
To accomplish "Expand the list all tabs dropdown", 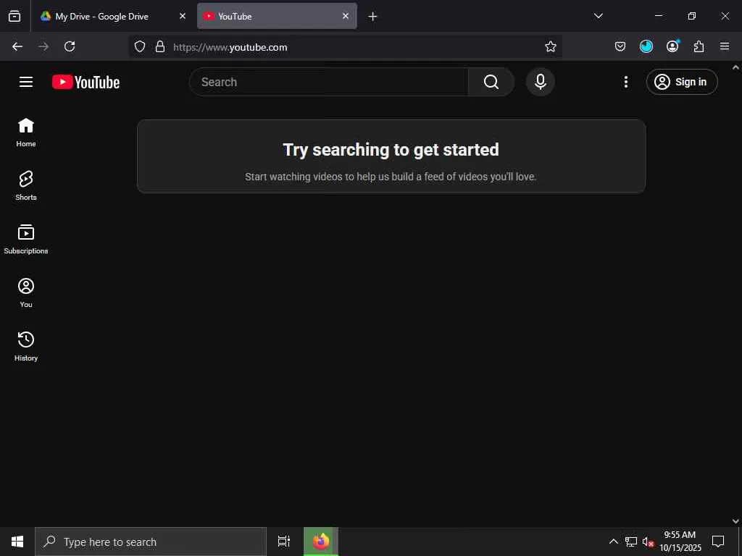I will pyautogui.click(x=598, y=16).
